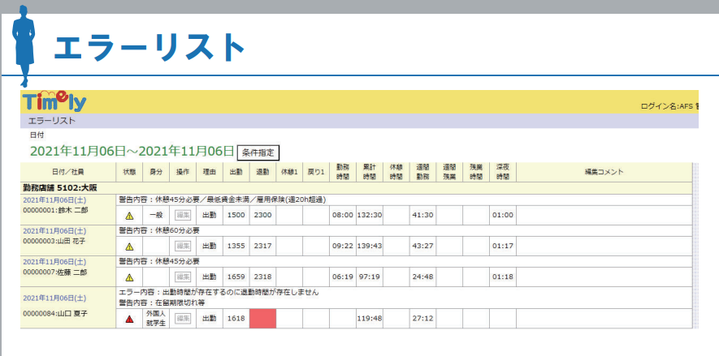Click the yellow warning icon for 鈴木 二郎
The image size is (719, 356).
click(128, 216)
